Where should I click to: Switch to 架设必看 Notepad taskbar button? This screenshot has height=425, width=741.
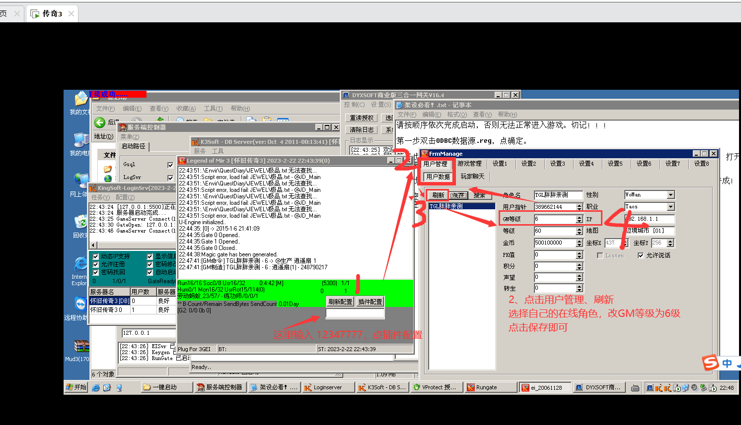point(274,387)
